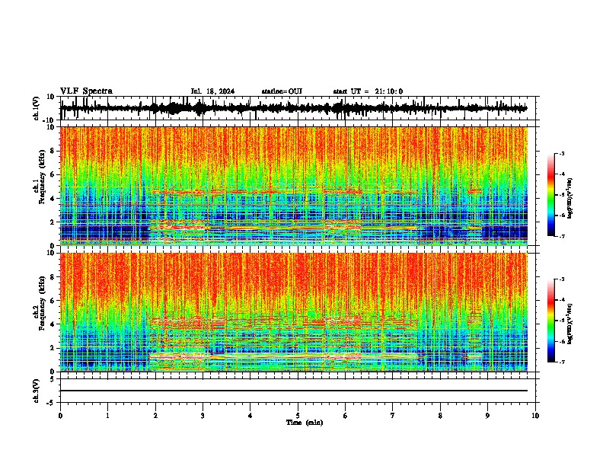Click the "4" kHz tick on ch.1 frequency axis
The height and width of the screenshot is (466, 603).
(x=53, y=199)
